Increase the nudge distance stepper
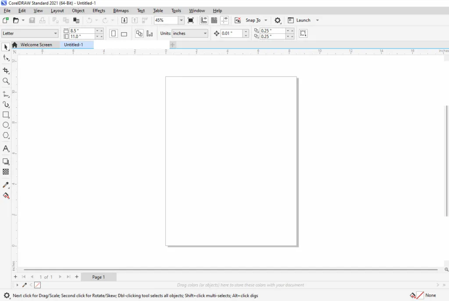This screenshot has height=301, width=449. [x=246, y=31]
